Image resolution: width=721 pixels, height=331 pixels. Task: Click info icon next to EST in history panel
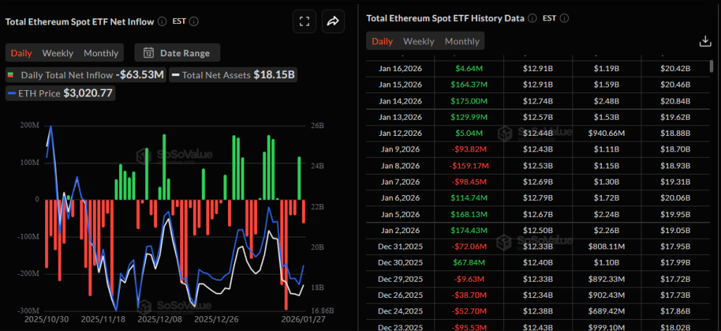[565, 18]
